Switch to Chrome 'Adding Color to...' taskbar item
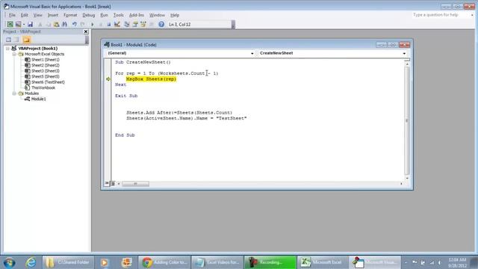The height and width of the screenshot is (269, 478). [x=165, y=262]
